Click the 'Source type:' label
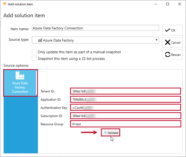Screen dimensions: 186x157 pyautogui.click(x=19, y=39)
